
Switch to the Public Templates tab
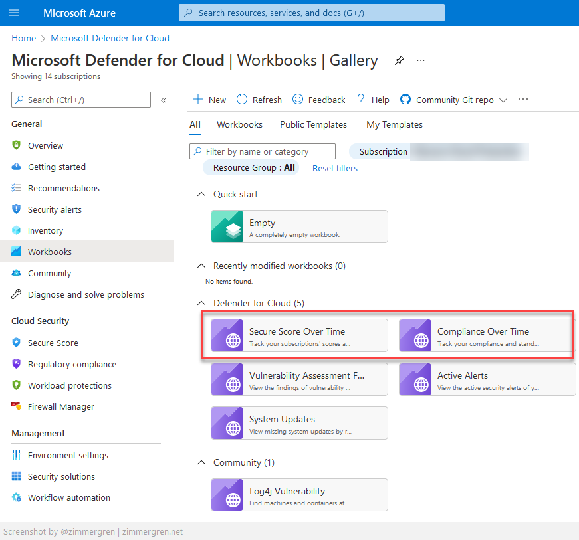coord(313,124)
